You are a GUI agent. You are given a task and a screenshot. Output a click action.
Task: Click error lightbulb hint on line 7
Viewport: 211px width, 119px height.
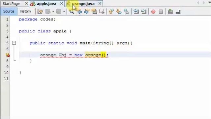[8, 55]
